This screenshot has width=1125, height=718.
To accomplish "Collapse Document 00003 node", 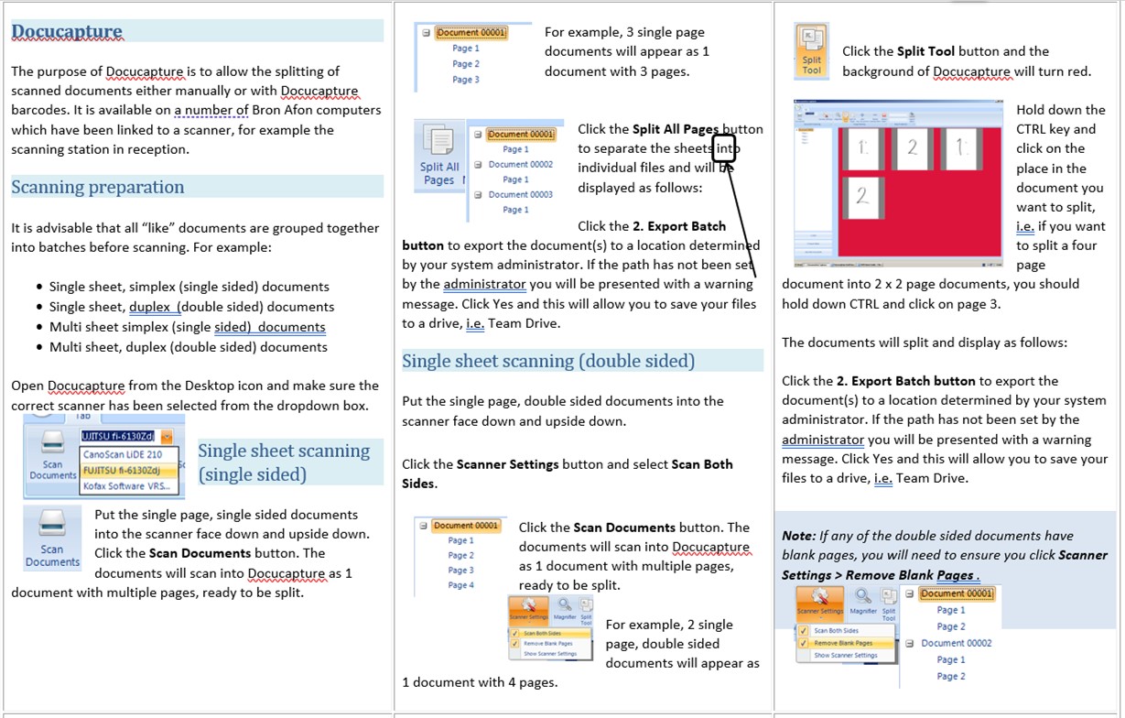I will (x=479, y=194).
